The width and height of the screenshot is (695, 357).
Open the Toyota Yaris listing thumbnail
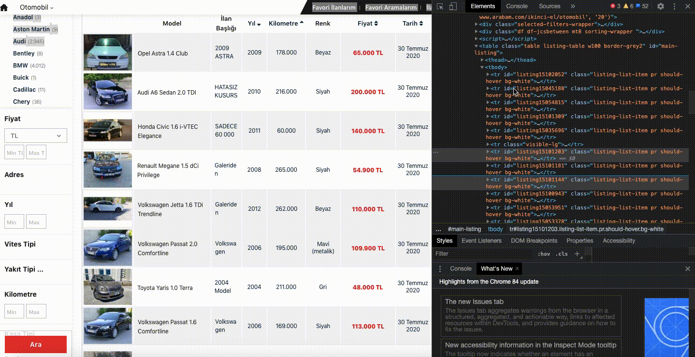[107, 287]
